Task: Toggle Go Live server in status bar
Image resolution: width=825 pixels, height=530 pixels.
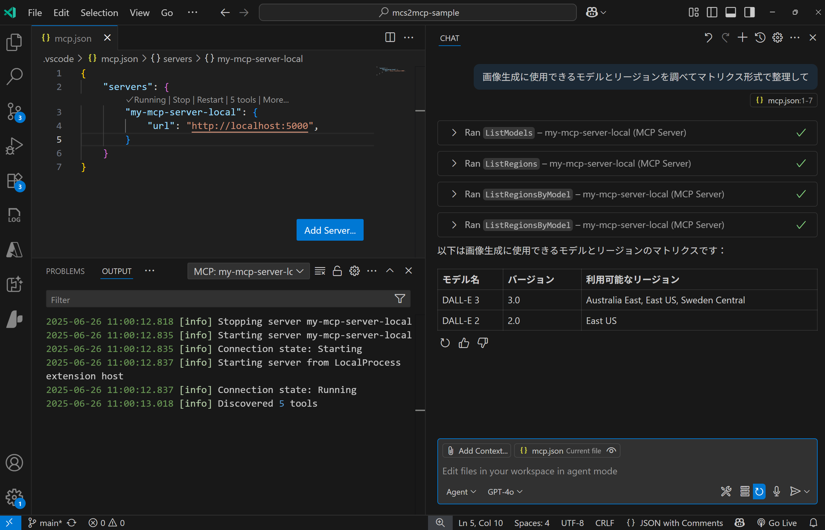Action: [777, 523]
